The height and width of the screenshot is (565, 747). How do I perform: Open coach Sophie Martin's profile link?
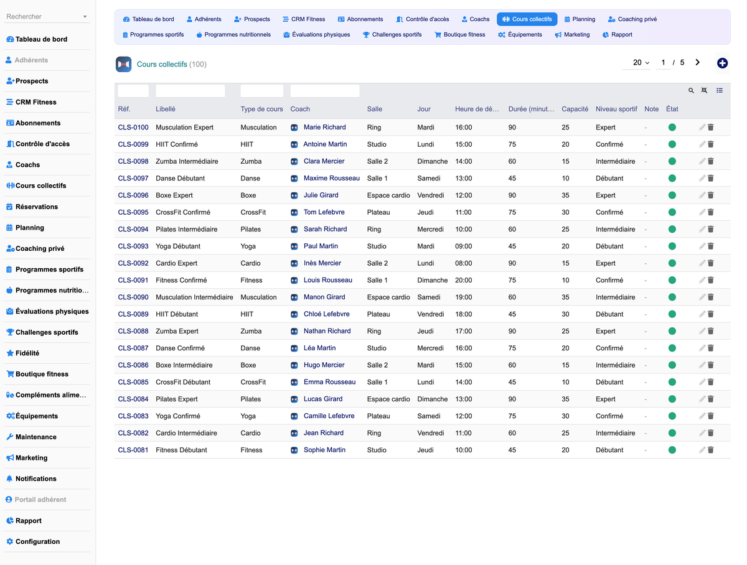pos(324,450)
